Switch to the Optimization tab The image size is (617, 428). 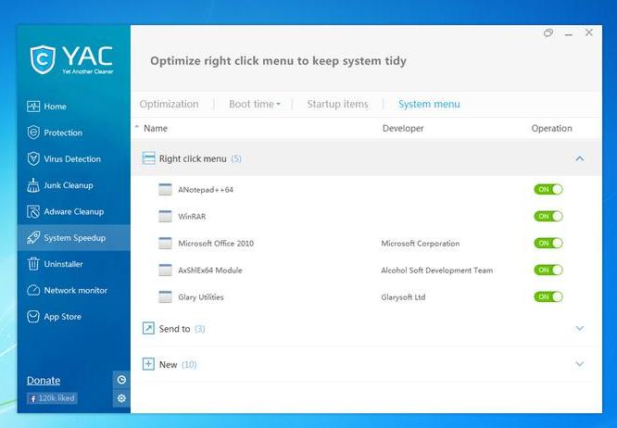[170, 104]
